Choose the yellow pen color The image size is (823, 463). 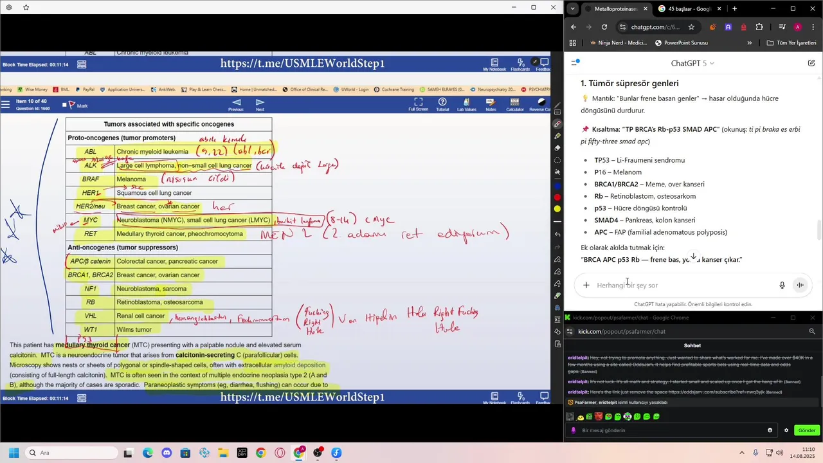click(557, 209)
